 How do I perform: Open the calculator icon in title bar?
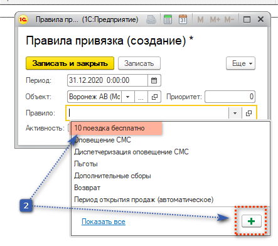[168, 19]
